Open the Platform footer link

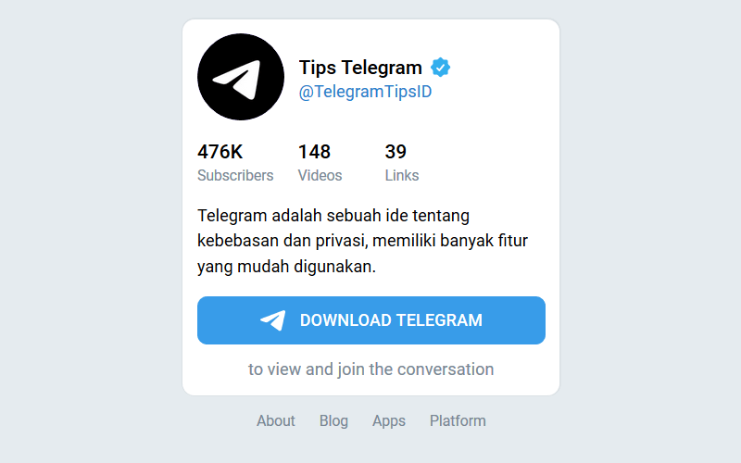(x=458, y=420)
